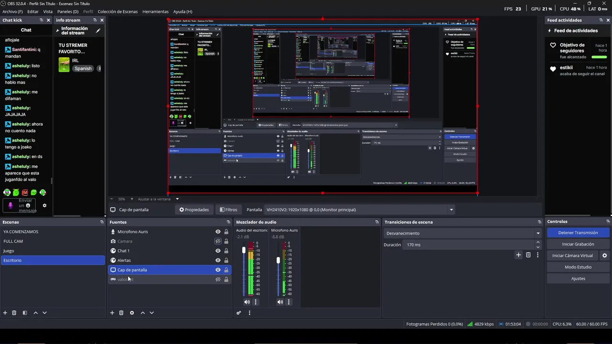
Task: Open Audio del escritorio options dots
Action: click(255, 302)
